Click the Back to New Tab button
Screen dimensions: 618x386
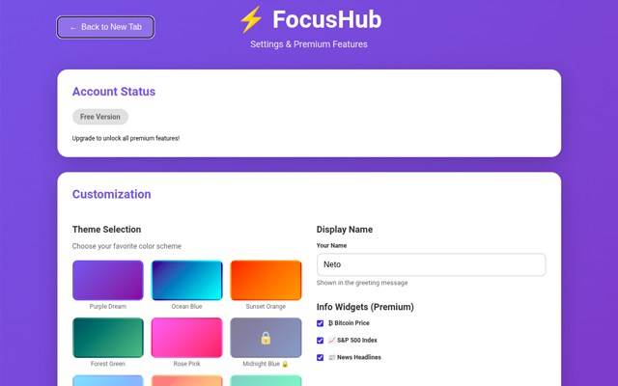click(x=105, y=27)
